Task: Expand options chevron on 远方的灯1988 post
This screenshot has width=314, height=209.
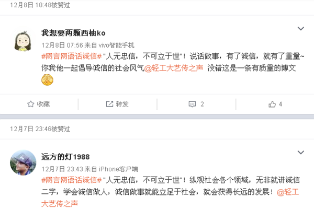Action: (301, 153)
